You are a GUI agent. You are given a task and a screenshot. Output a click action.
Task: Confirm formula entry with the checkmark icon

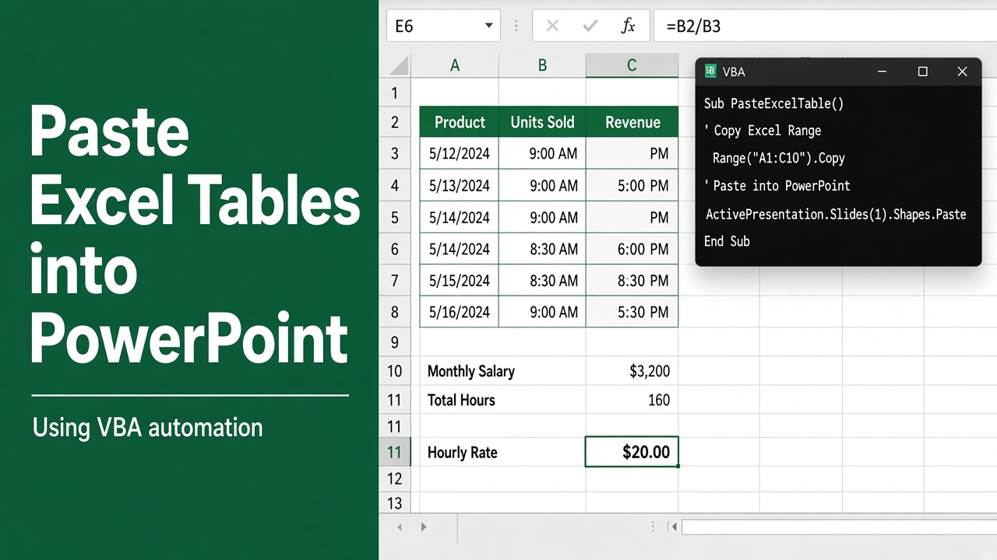coord(590,26)
